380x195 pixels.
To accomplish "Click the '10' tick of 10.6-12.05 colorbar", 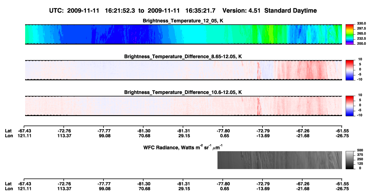I will [x=360, y=95].
